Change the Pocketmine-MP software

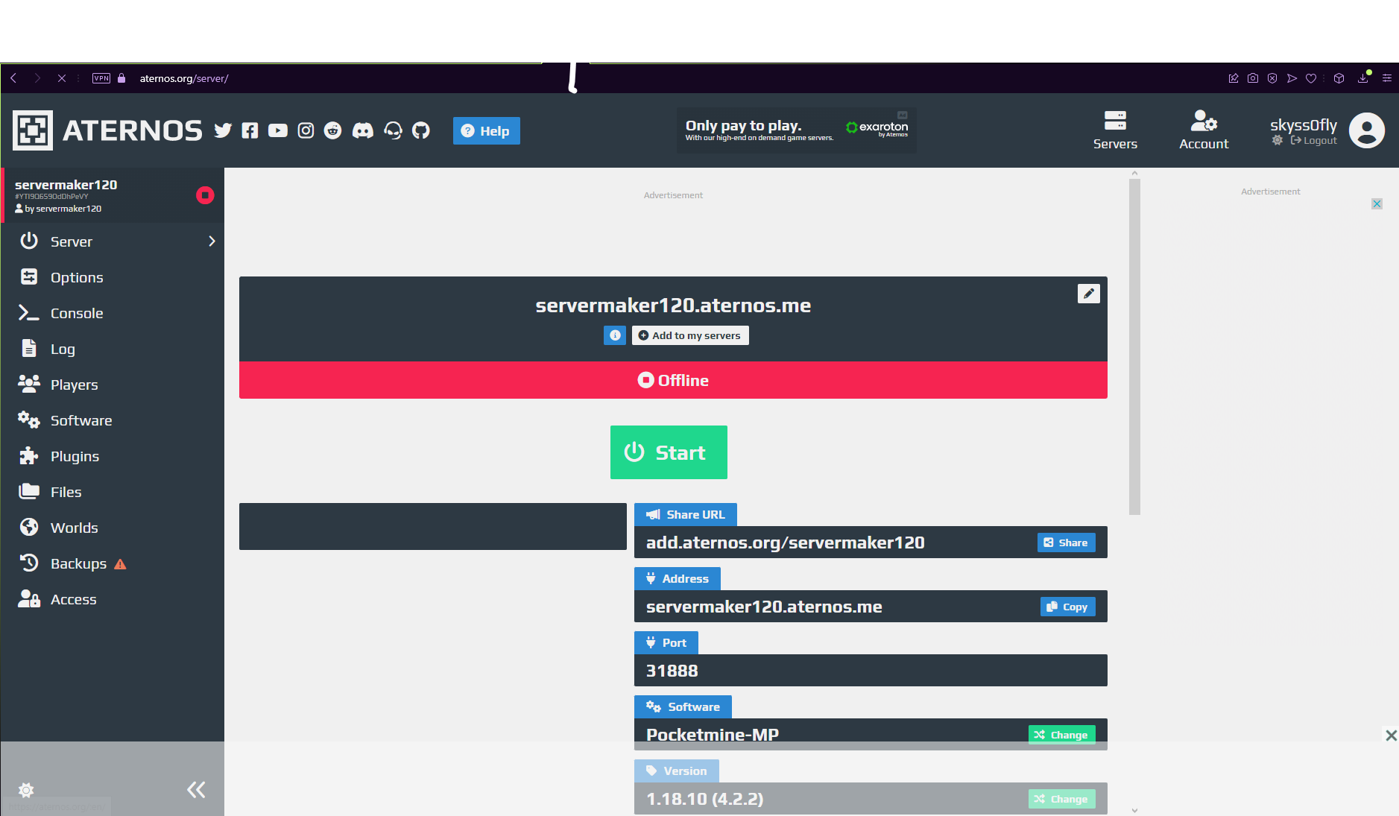pos(1061,735)
